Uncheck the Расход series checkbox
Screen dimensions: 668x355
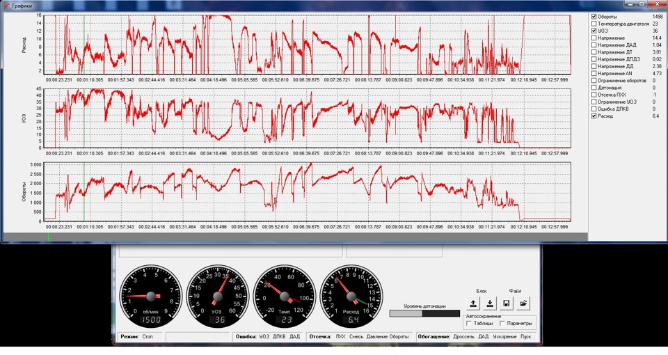pos(594,116)
